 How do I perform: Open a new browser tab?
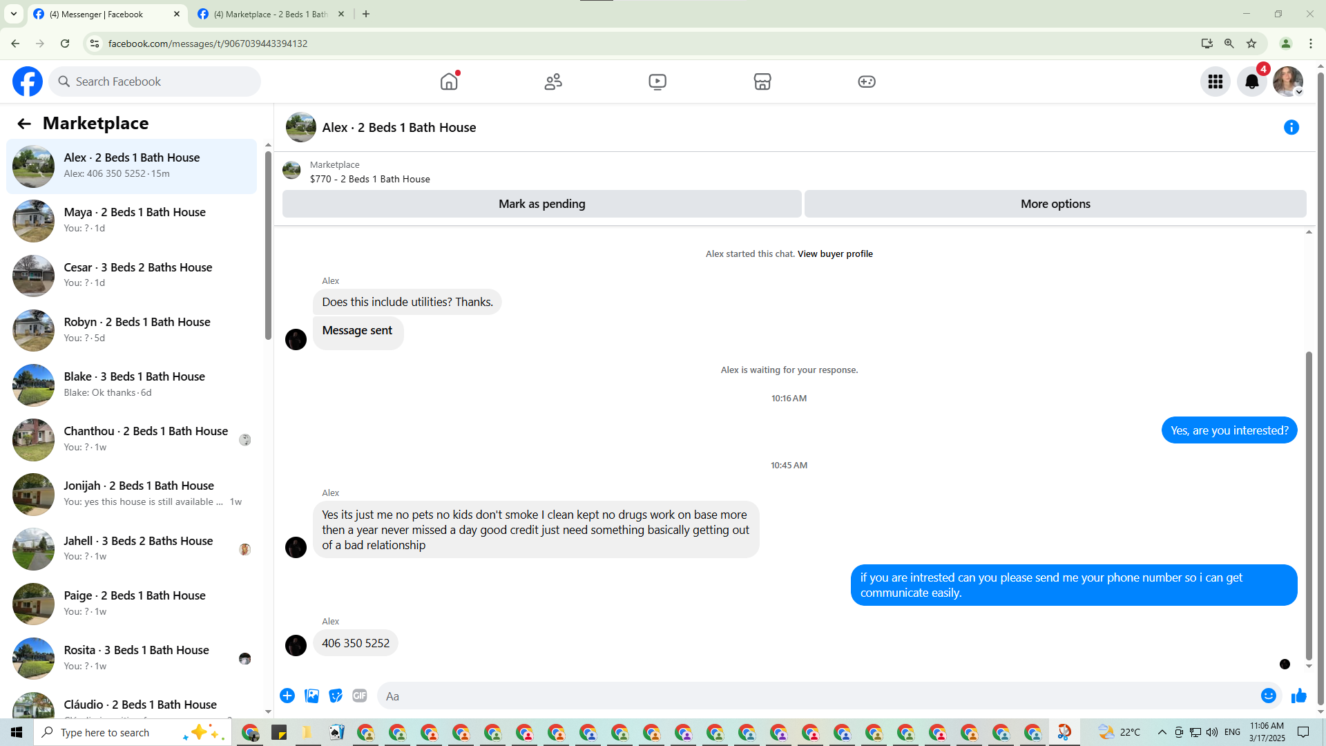click(x=366, y=14)
